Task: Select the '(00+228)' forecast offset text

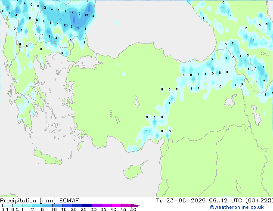Action: 259,201
